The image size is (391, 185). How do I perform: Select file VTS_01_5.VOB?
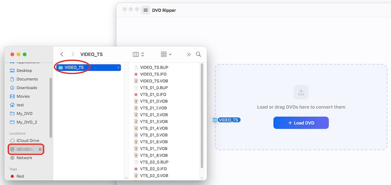154,135
